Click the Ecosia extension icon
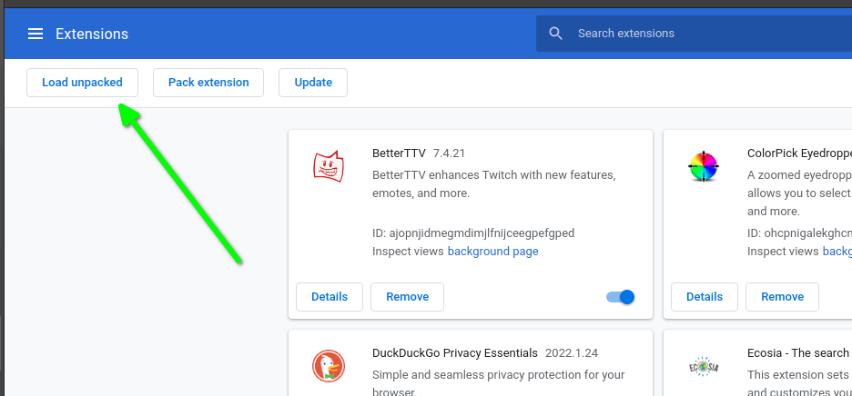This screenshot has width=852, height=396. [x=703, y=367]
